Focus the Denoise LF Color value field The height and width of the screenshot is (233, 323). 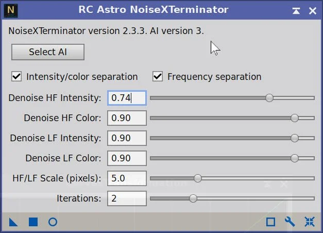[127, 158]
